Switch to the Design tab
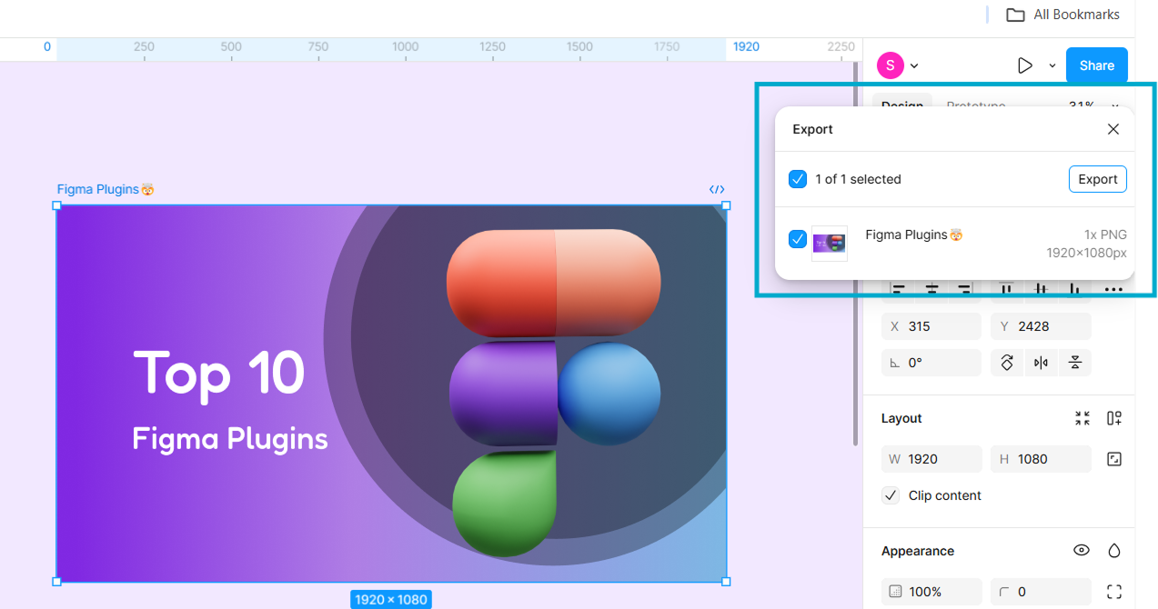Image resolution: width=1158 pixels, height=609 pixels. (901, 105)
